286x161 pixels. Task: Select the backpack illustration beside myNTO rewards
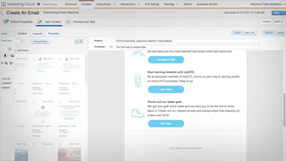tap(138, 81)
